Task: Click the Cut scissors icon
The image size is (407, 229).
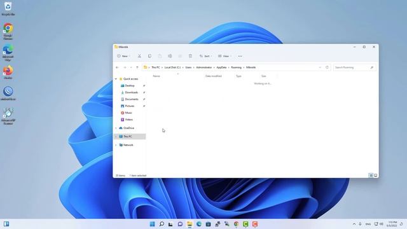Action: coord(139,56)
